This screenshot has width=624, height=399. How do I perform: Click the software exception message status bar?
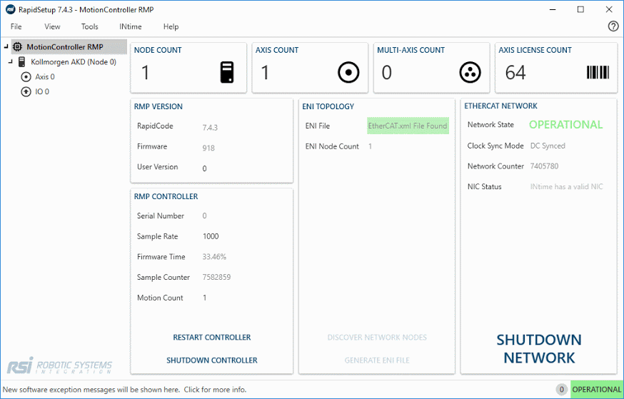click(x=125, y=390)
